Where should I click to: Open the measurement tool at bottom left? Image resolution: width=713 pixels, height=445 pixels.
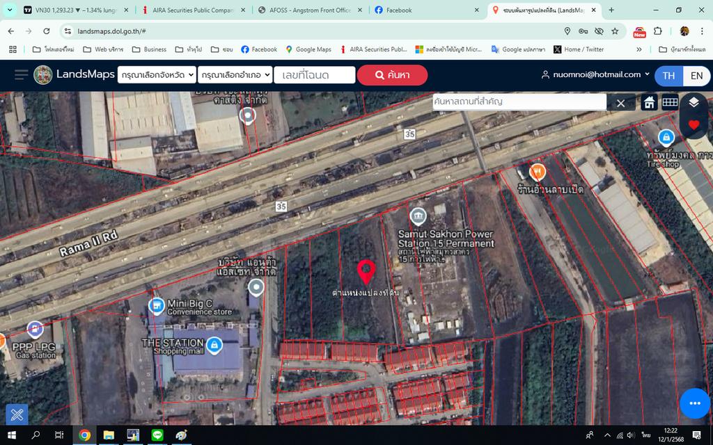tap(17, 415)
